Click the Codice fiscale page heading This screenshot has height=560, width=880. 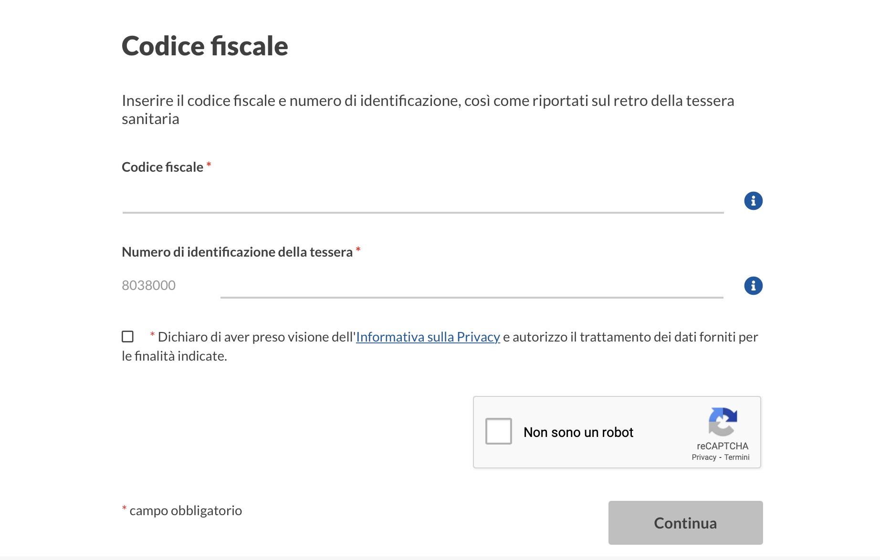click(205, 46)
